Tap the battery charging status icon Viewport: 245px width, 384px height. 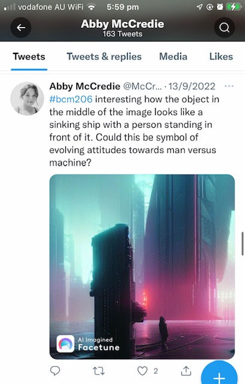click(234, 7)
